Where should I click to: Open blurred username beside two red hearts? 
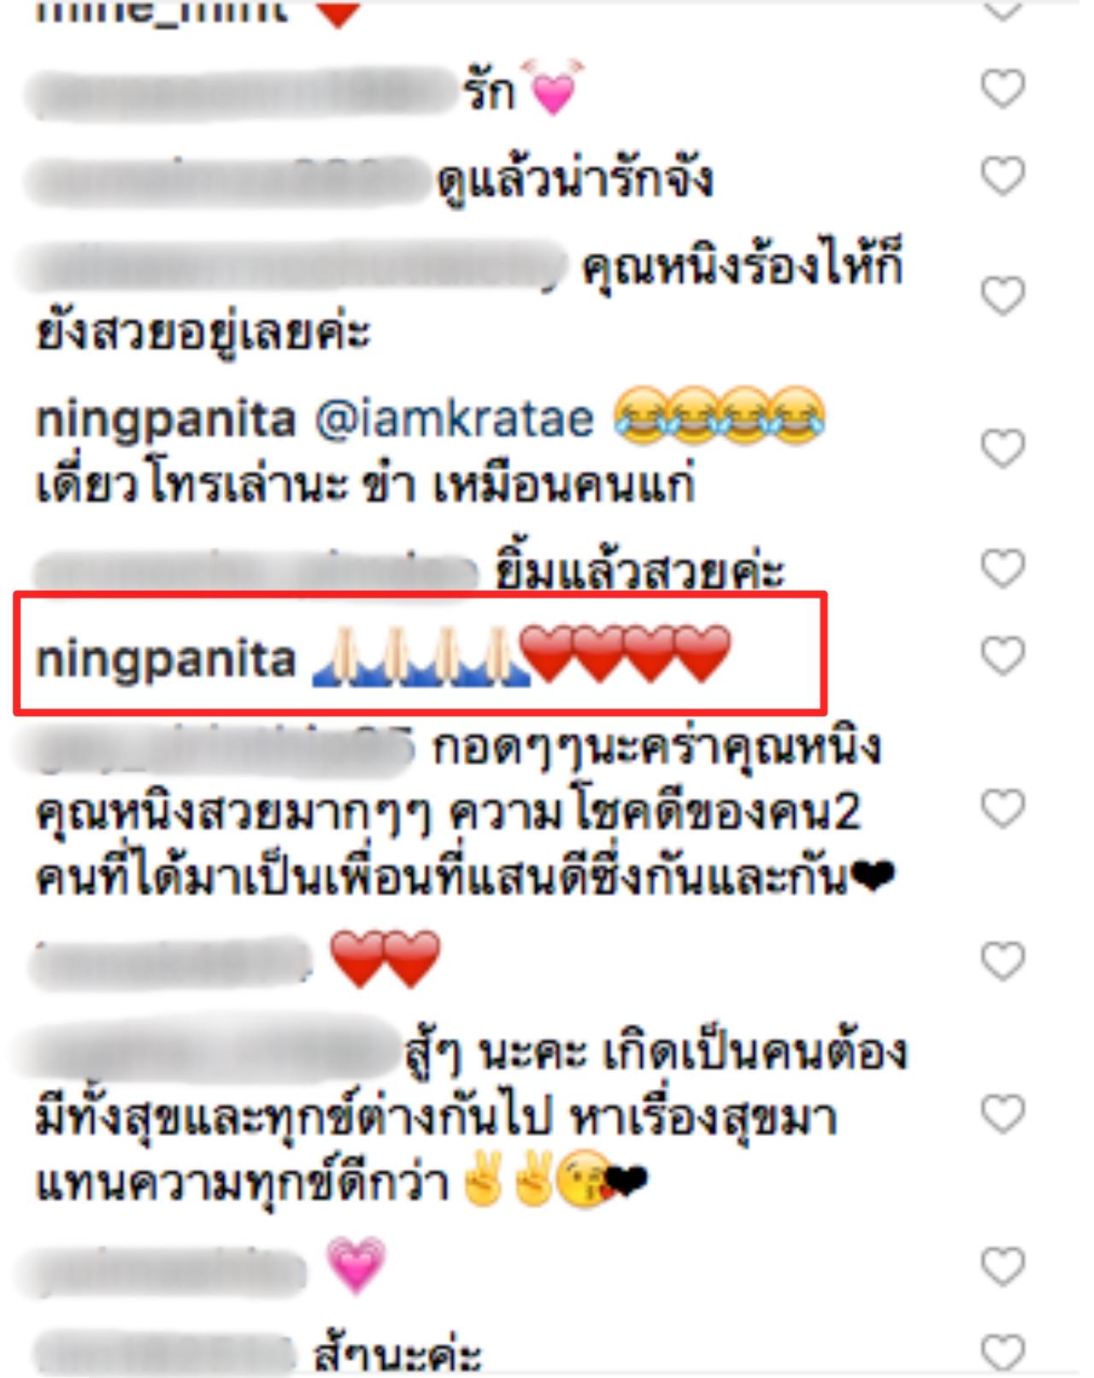tap(173, 962)
